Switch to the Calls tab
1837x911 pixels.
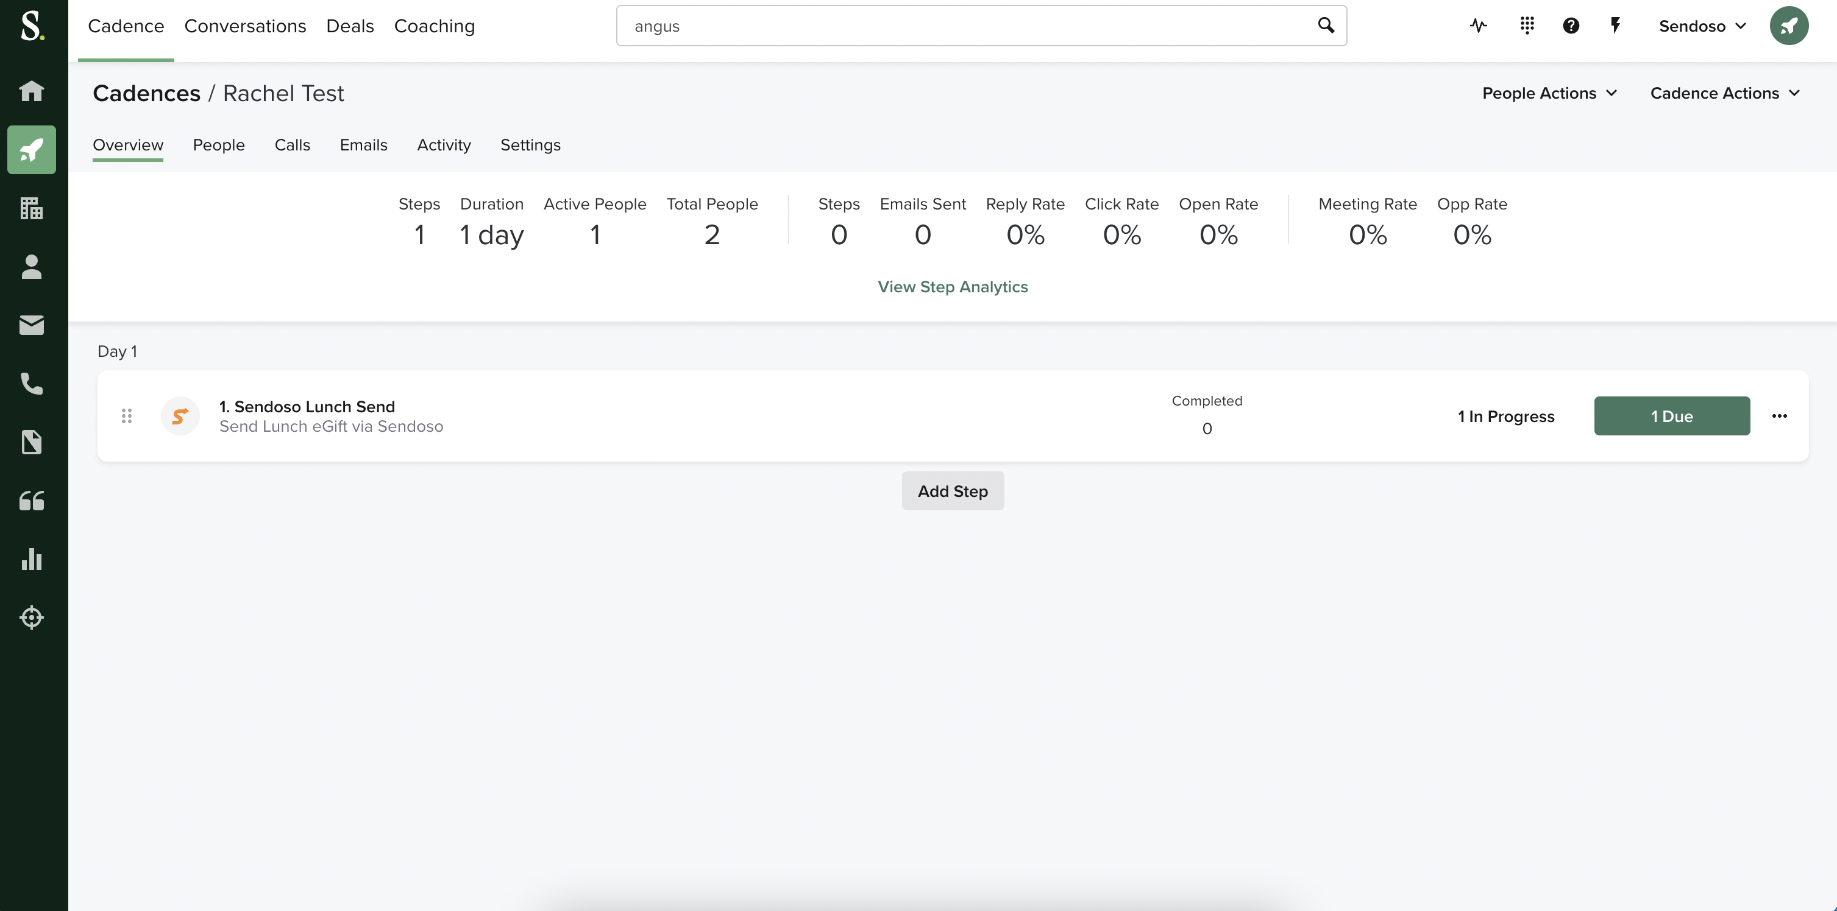click(293, 144)
